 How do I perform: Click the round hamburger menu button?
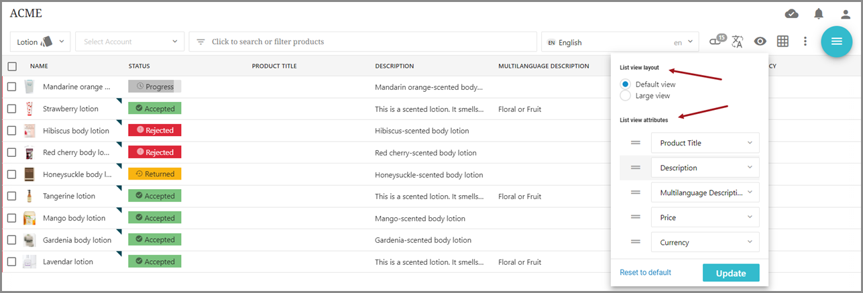(x=836, y=42)
